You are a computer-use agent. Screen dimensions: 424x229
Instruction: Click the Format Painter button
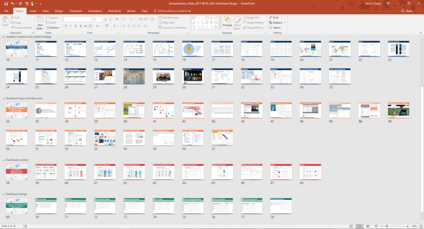tap(22, 28)
